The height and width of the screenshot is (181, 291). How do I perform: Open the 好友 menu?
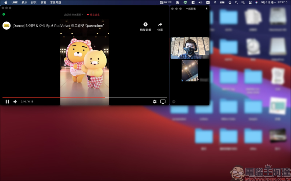point(34,3)
